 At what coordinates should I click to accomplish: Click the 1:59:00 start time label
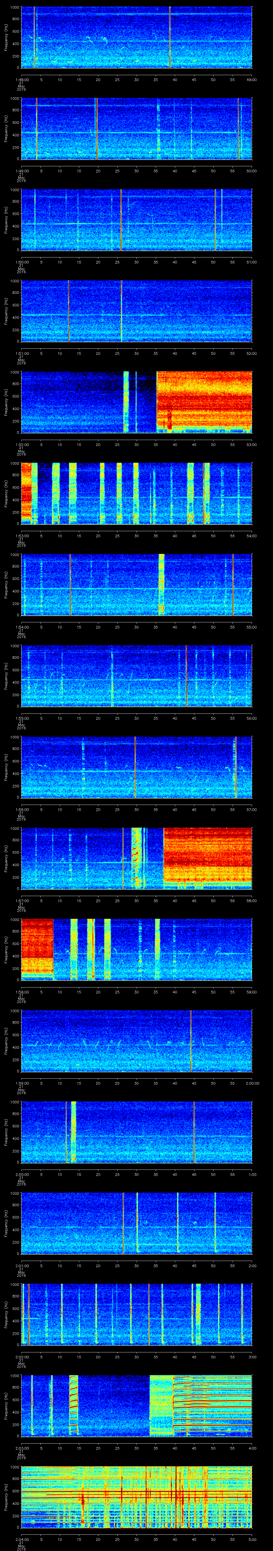[x=22, y=1083]
